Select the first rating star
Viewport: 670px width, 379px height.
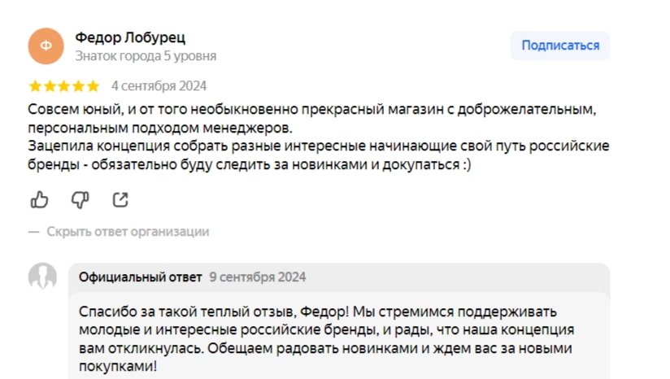coord(35,86)
